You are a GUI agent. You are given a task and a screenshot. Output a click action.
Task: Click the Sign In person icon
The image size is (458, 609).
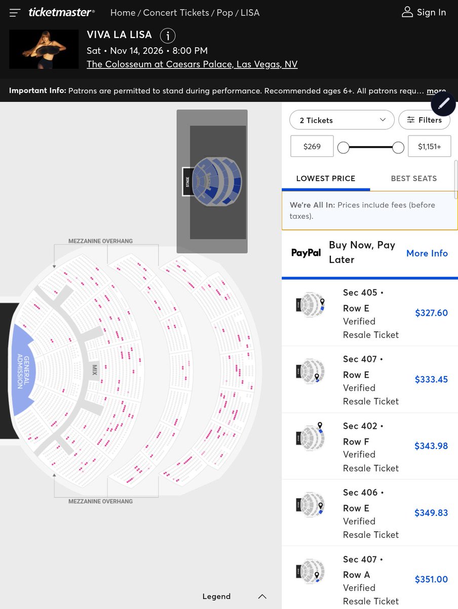[x=407, y=12]
